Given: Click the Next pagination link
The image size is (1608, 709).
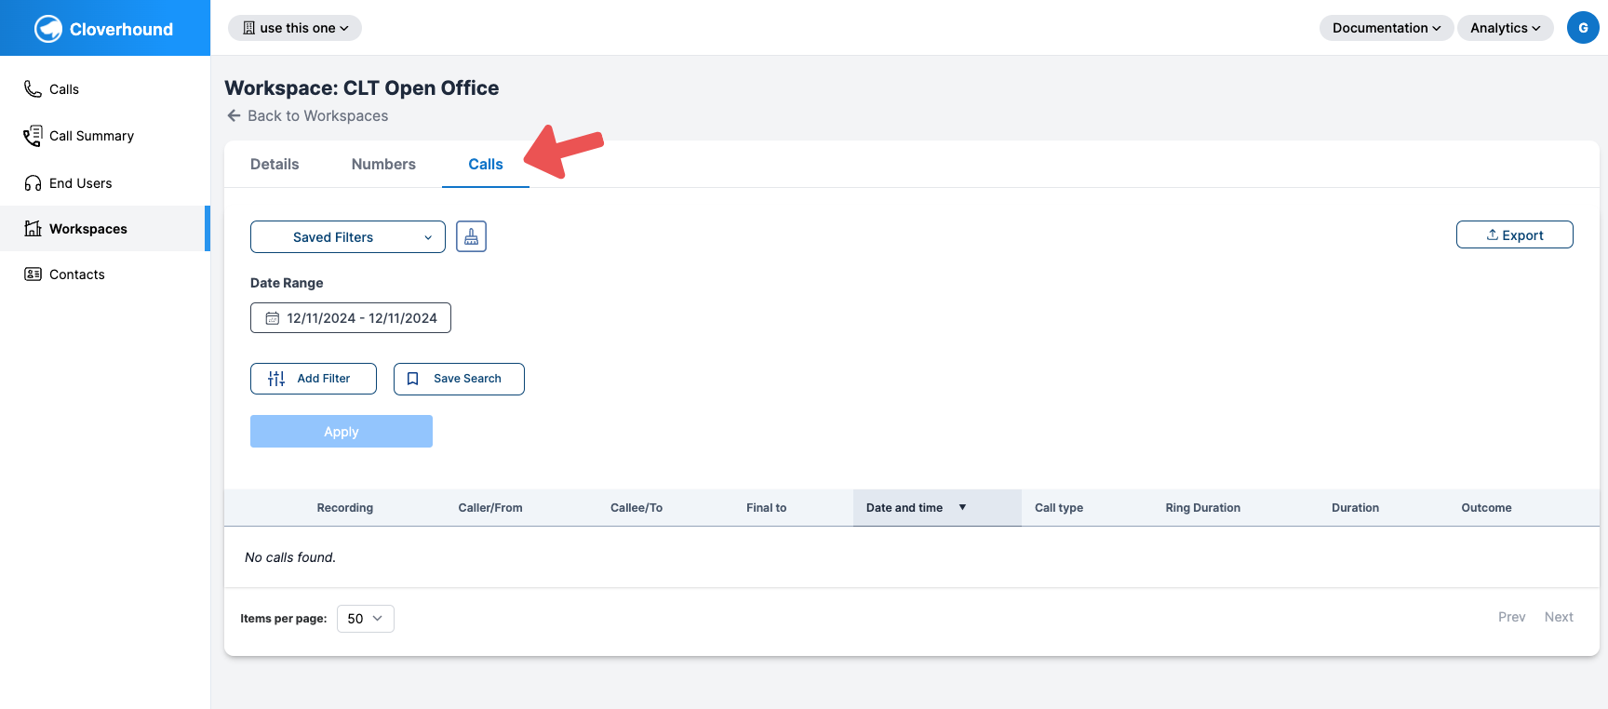Looking at the screenshot, I should (x=1559, y=617).
